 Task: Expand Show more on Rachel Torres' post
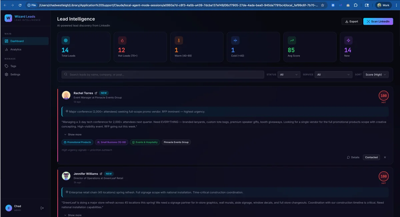click(x=73, y=135)
